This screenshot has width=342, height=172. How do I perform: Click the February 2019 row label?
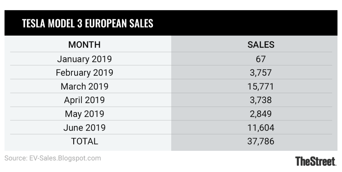(x=84, y=73)
